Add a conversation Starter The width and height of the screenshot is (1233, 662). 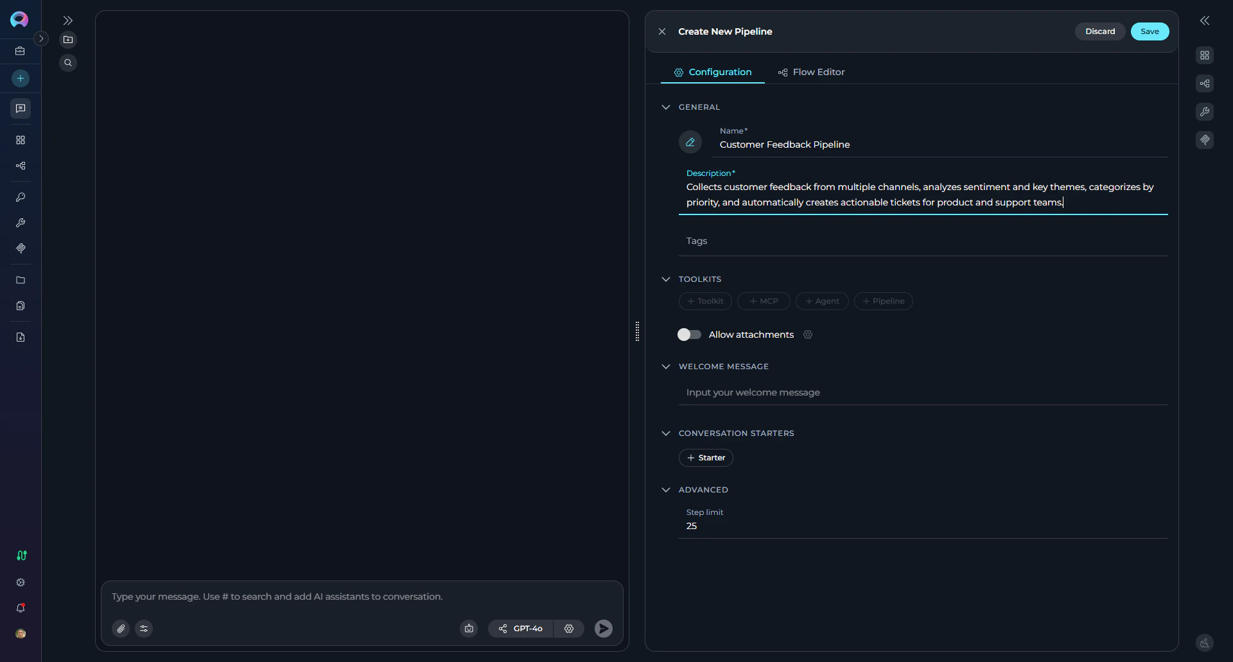[x=705, y=457]
